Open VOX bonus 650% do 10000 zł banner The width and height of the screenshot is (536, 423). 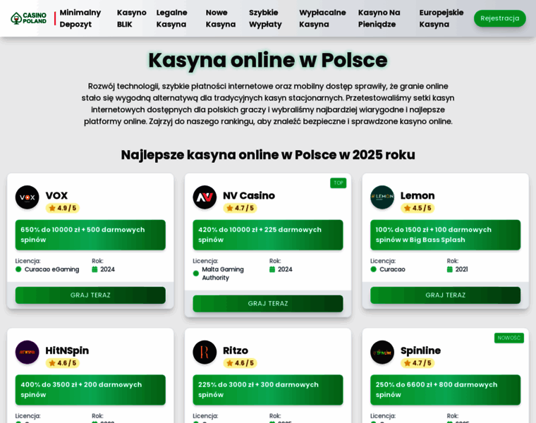(90, 235)
